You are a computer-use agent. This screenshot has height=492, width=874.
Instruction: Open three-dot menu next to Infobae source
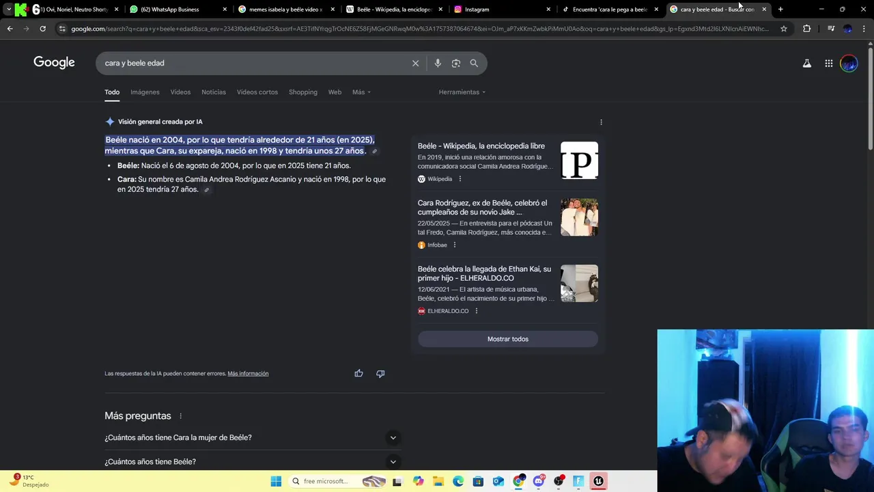click(454, 245)
